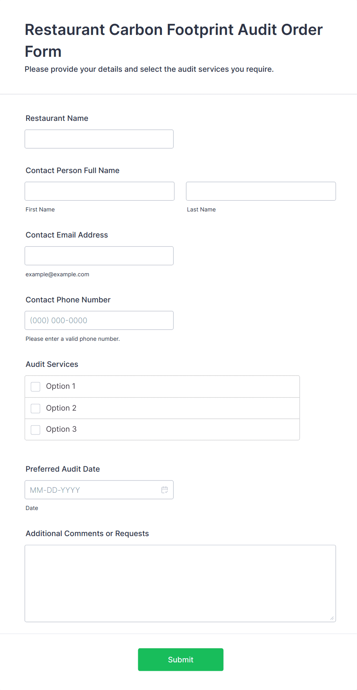Tick the Option 1 checkbox

point(36,386)
